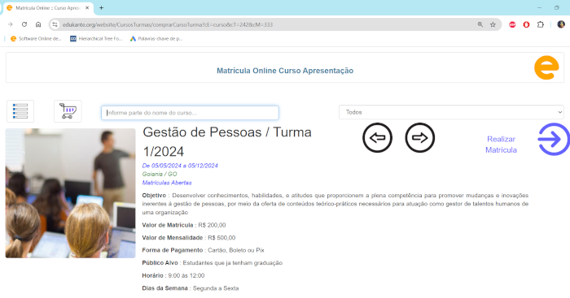Click the Valor de Matrícula R$ 200,00 line
This screenshot has width=570, height=298.
(184, 225)
